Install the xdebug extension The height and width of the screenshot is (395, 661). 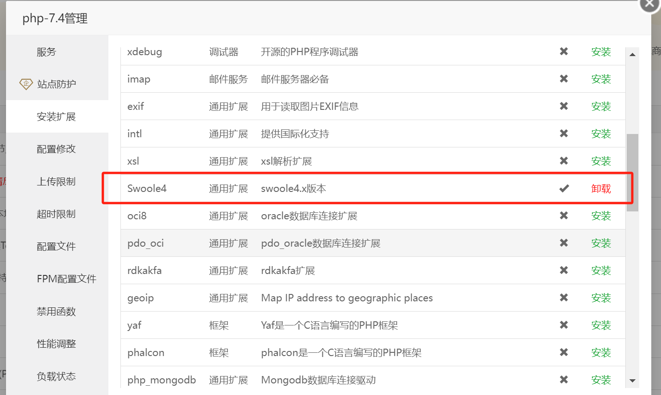coord(601,51)
